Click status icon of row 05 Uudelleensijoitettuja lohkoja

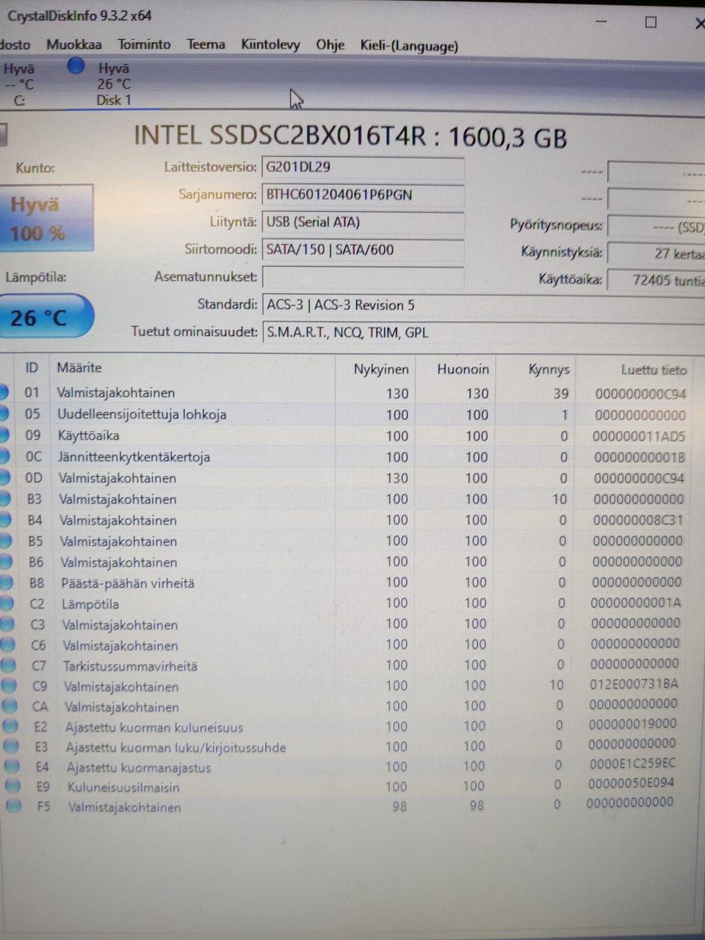pyautogui.click(x=3, y=413)
